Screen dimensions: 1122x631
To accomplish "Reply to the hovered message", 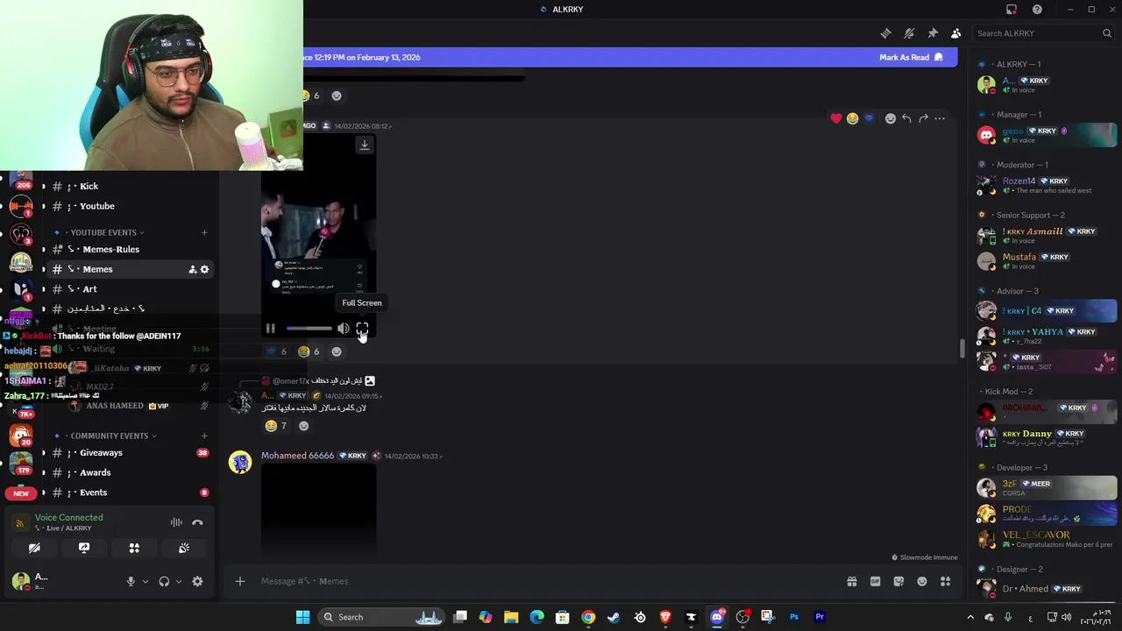I will tap(906, 118).
